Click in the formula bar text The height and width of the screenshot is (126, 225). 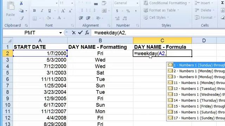tap(110, 33)
